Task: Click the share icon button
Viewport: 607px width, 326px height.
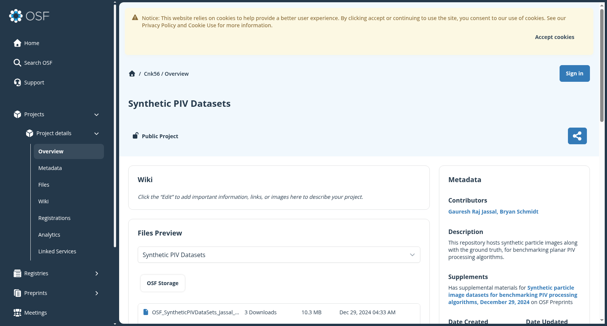Action: (577, 136)
